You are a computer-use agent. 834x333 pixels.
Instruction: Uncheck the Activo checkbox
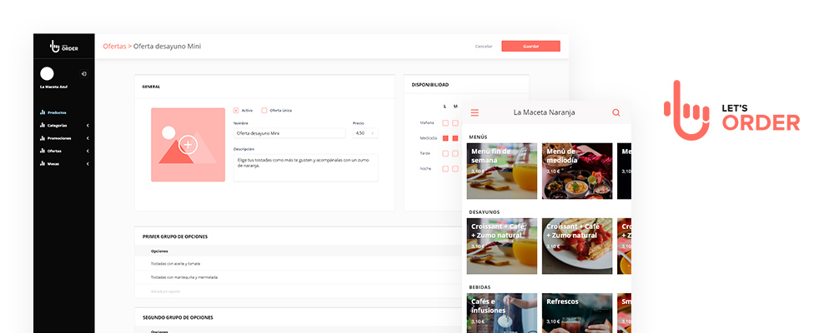pyautogui.click(x=236, y=111)
